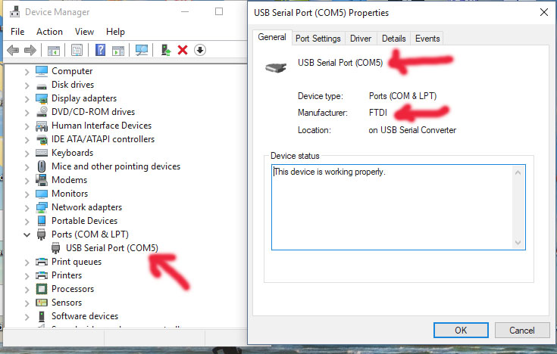Click the show/hide console tree icon
Viewport: 557px width, 354px height.
click(x=54, y=51)
